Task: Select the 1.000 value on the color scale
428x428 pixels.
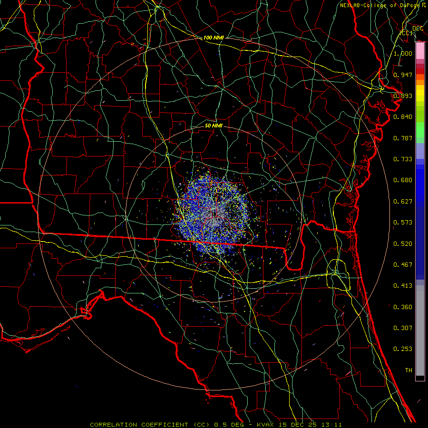Action: pos(403,53)
